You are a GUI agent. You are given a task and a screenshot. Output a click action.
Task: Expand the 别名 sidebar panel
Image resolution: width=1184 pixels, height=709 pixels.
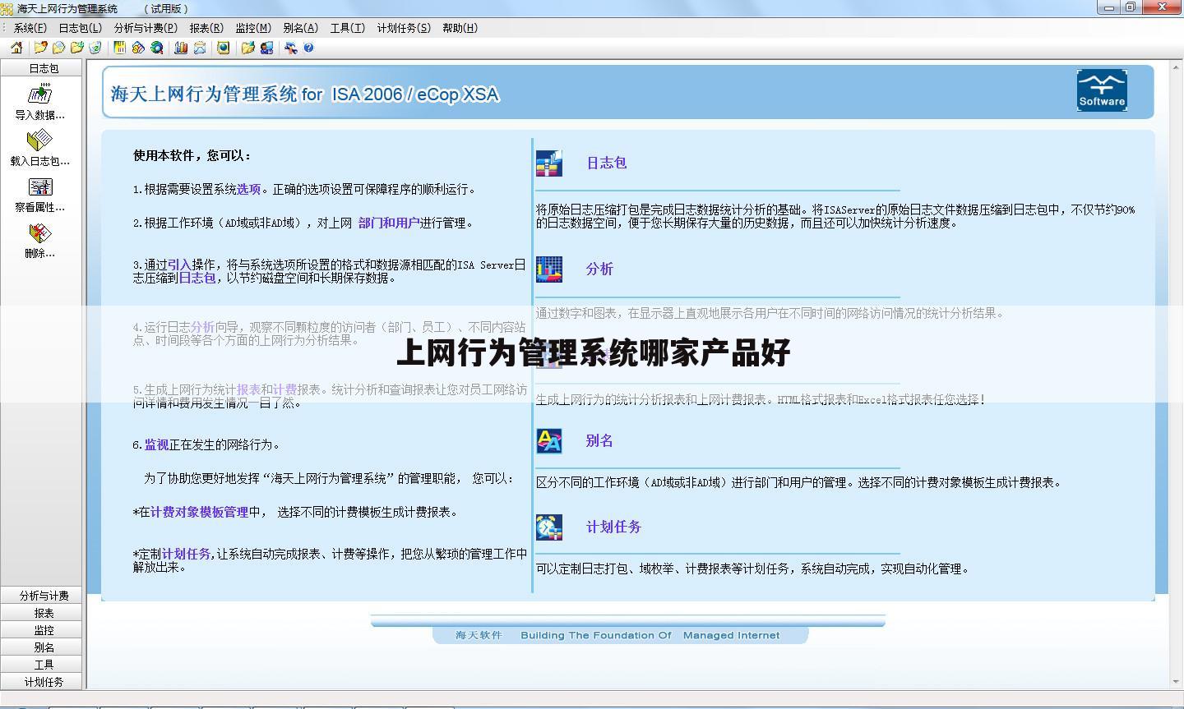pyautogui.click(x=43, y=647)
